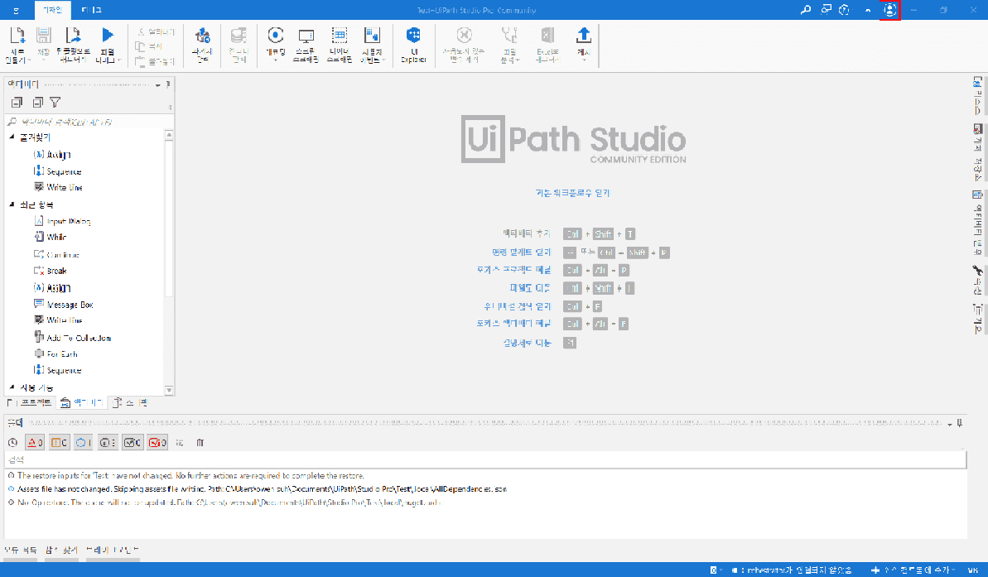
Task: Expand the last group in Activities tree
Action: pos(12,387)
